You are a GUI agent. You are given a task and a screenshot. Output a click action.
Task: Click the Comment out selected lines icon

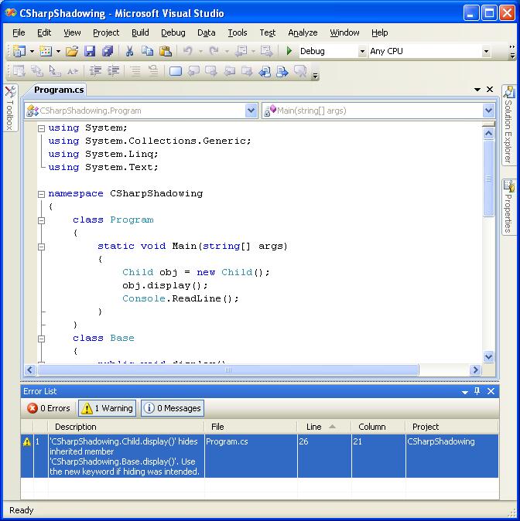coord(135,71)
